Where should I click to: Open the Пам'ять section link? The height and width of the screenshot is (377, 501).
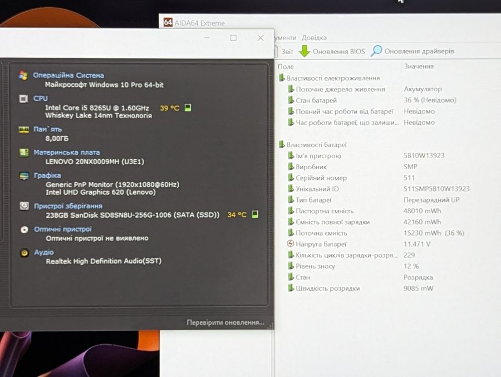point(48,129)
